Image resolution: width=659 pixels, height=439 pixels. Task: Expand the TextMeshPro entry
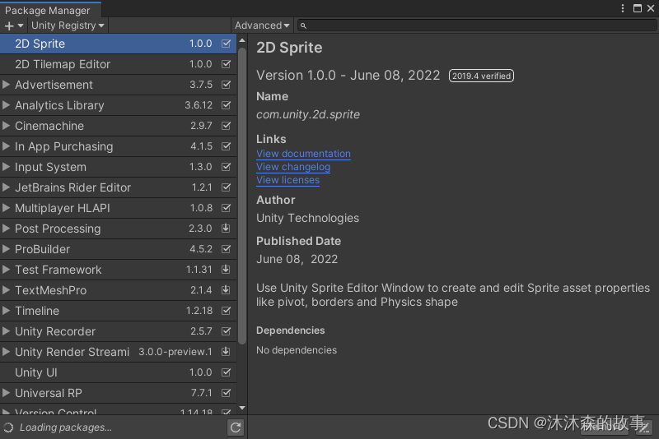pyautogui.click(x=6, y=289)
